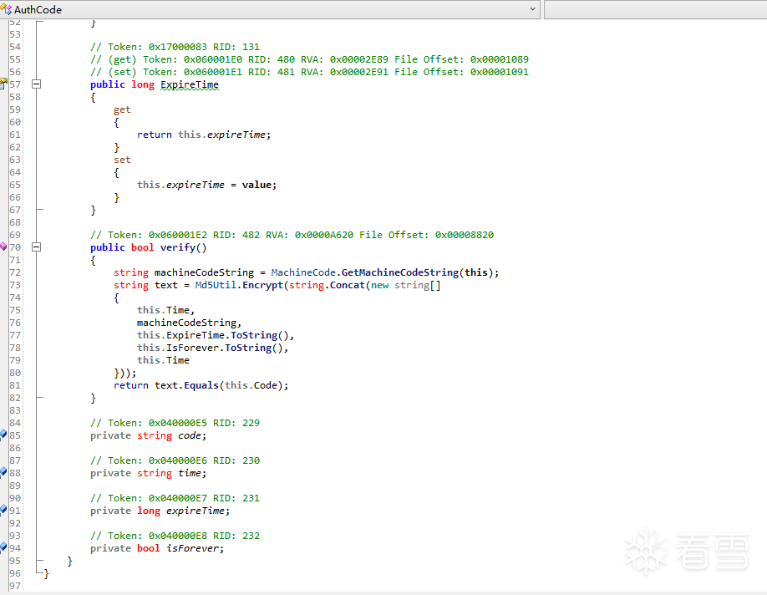
Task: Click 'private bool isForever;' field declaration
Action: coord(157,548)
